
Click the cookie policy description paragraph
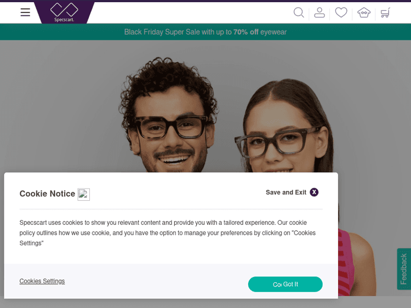[x=168, y=233]
